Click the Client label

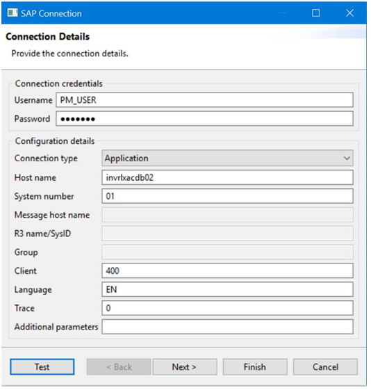pyautogui.click(x=25, y=270)
